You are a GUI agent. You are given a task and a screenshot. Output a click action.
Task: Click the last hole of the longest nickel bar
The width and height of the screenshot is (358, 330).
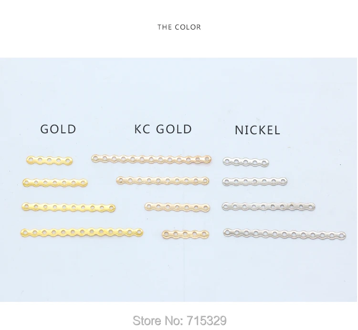coord(341,236)
